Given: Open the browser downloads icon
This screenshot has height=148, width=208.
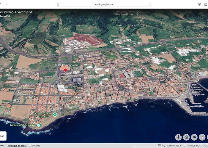Looking at the screenshot, I should [x=199, y=4].
